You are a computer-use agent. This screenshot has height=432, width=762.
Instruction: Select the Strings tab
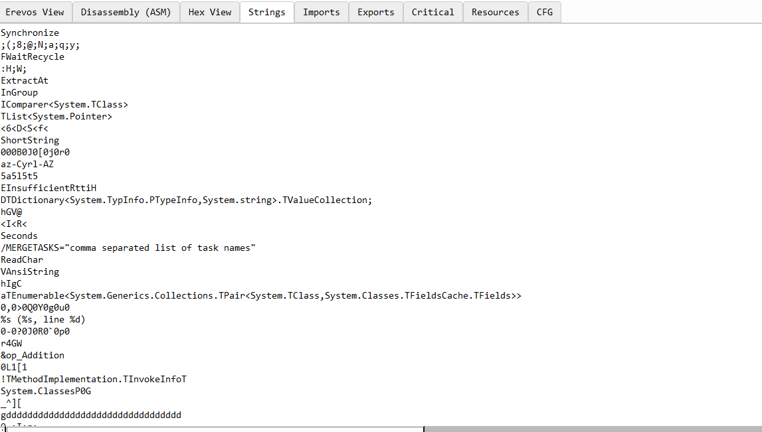[x=266, y=12]
